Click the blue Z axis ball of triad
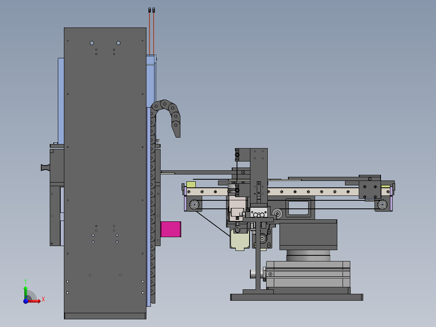Image resolution: width=436 pixels, height=327 pixels. coord(25,302)
